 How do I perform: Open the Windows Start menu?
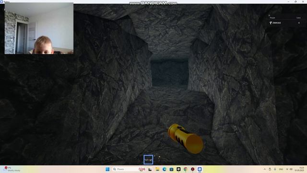click(x=107, y=169)
